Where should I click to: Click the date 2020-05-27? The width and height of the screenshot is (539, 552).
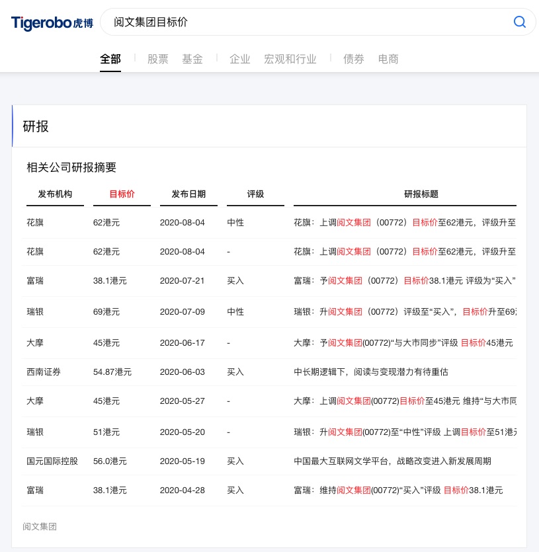182,401
